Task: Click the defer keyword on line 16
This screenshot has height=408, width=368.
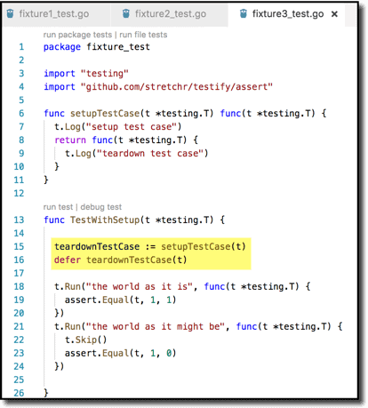Action: (68, 260)
